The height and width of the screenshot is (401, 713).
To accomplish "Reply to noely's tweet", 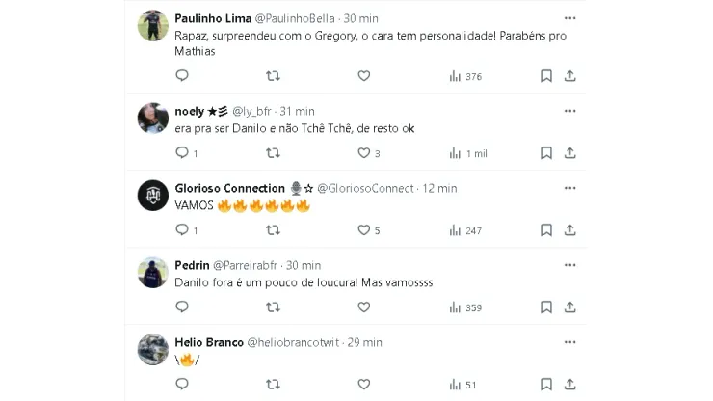I will (182, 153).
